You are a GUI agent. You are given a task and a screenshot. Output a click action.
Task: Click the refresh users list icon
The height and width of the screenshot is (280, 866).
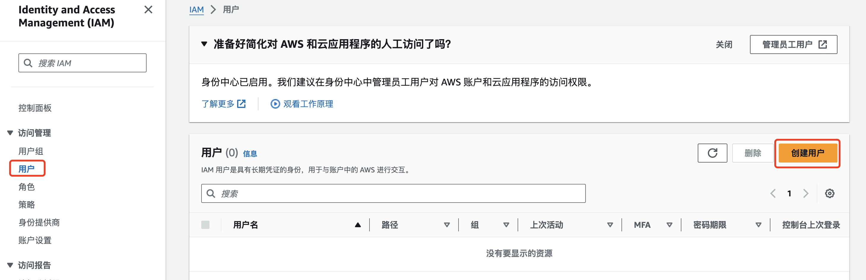point(712,153)
